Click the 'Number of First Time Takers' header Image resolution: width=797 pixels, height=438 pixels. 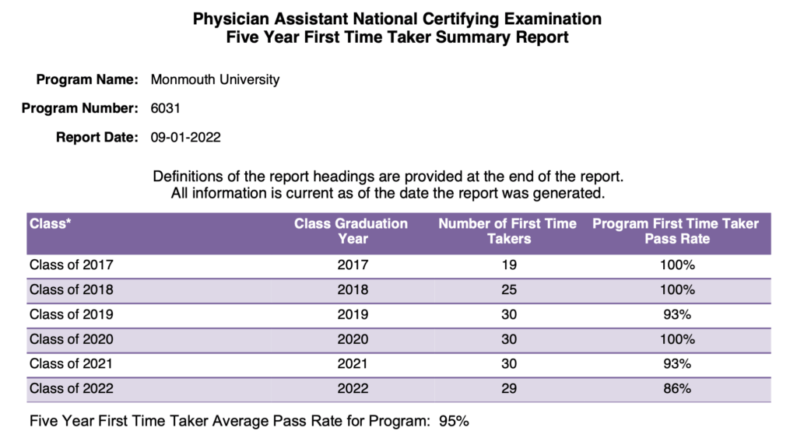click(507, 231)
